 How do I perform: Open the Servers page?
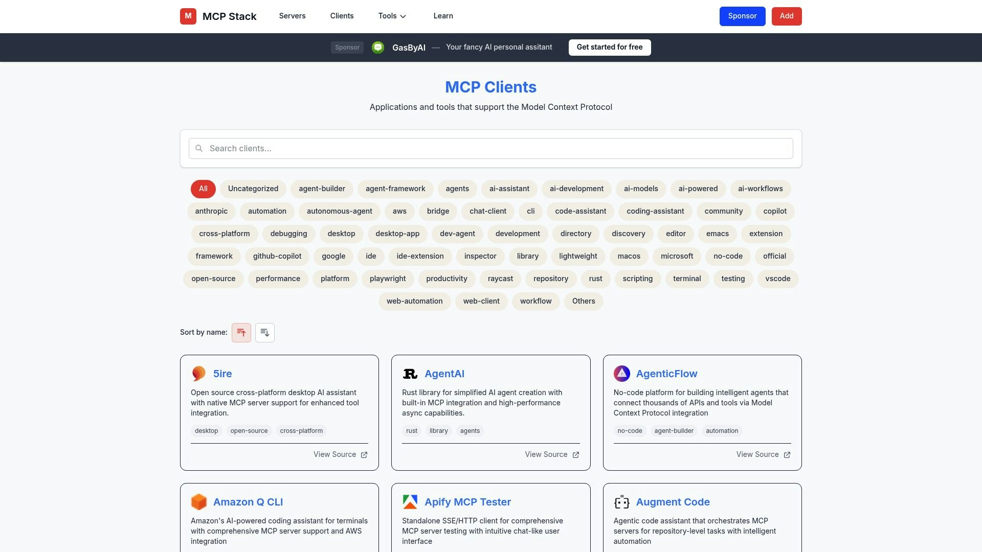(x=292, y=16)
